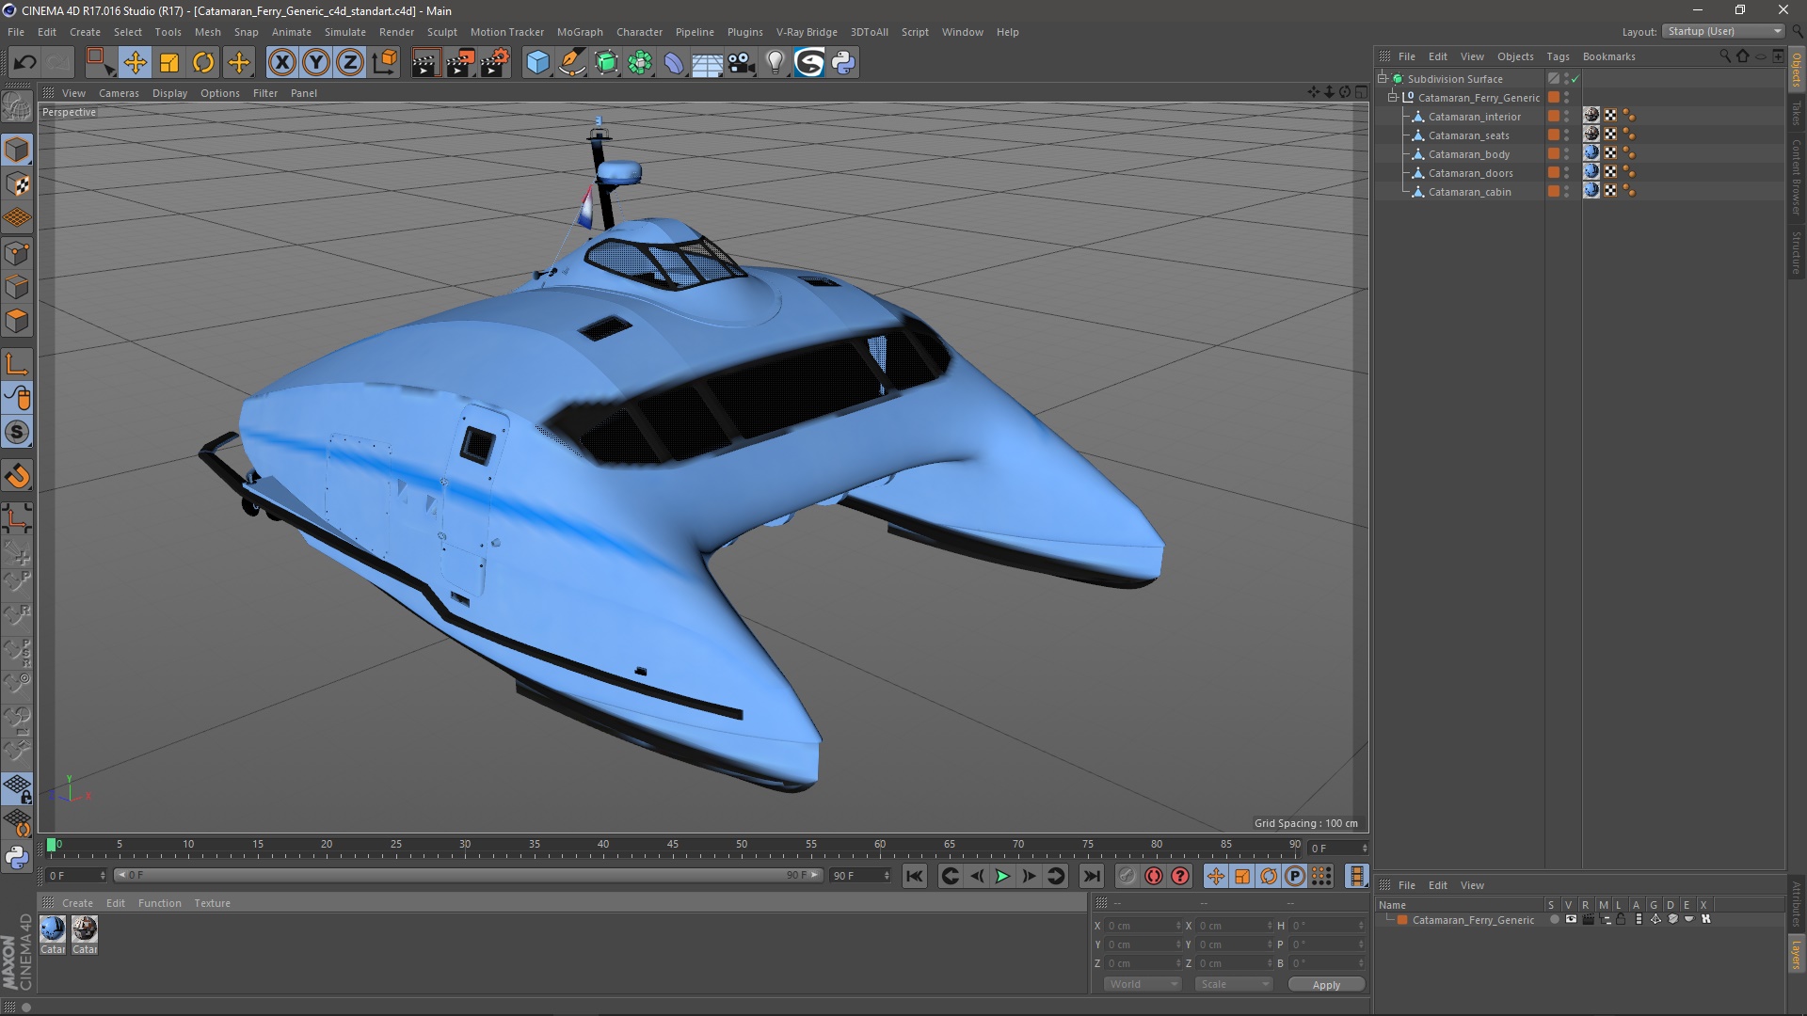Viewport: 1807px width, 1016px height.
Task: Click the timeline frame 45 marker
Action: (672, 845)
